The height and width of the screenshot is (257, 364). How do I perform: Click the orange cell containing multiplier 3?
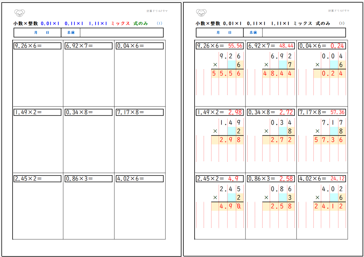pos(290,197)
